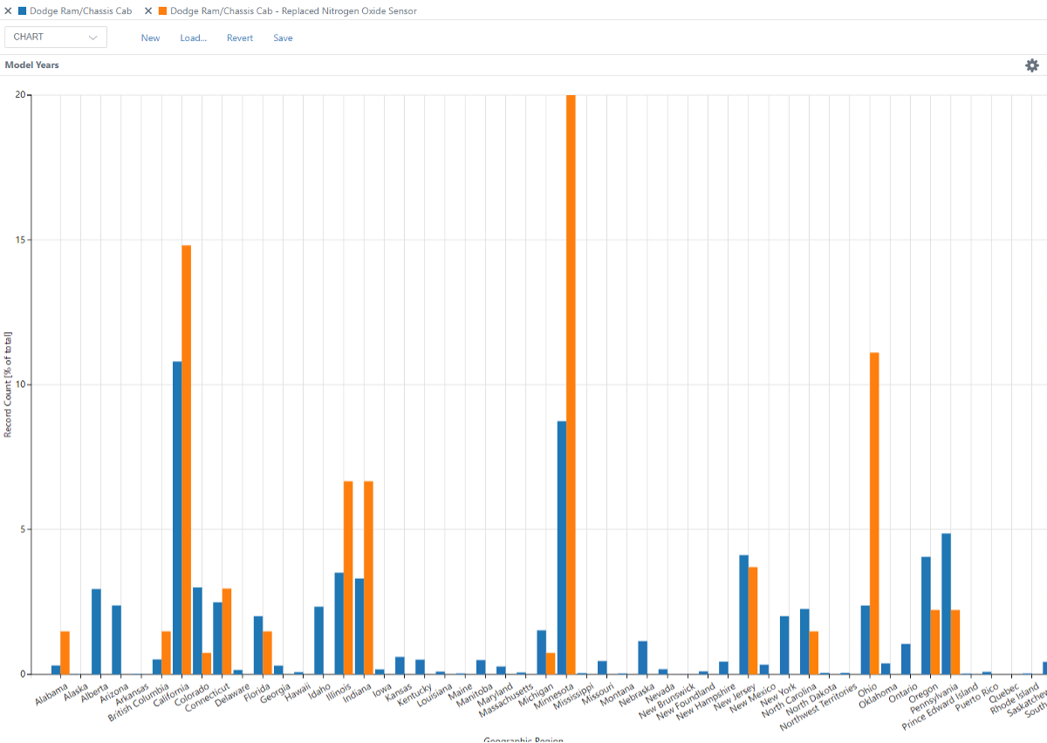This screenshot has width=1047, height=743.
Task: Click the Massachusetts axis label
Action: [507, 700]
